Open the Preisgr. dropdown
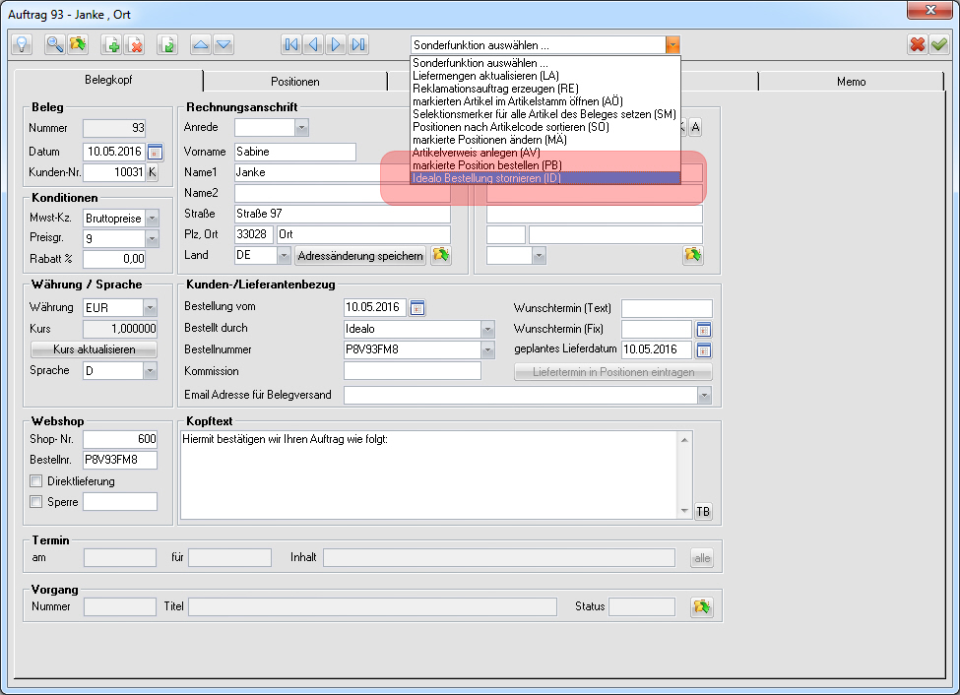This screenshot has height=695, width=960. point(153,238)
